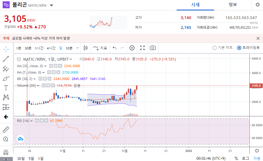Enter fullscreen chart mode
The height and width of the screenshot is (161, 263).
tap(142, 48)
